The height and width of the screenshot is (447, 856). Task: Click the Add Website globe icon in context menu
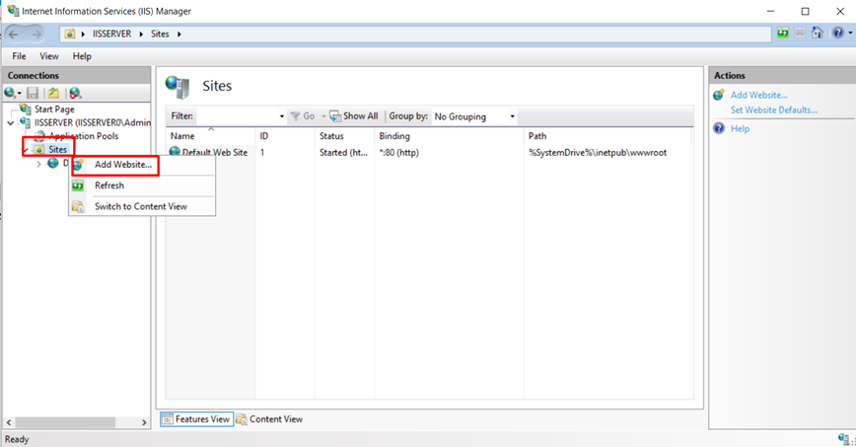click(x=78, y=165)
